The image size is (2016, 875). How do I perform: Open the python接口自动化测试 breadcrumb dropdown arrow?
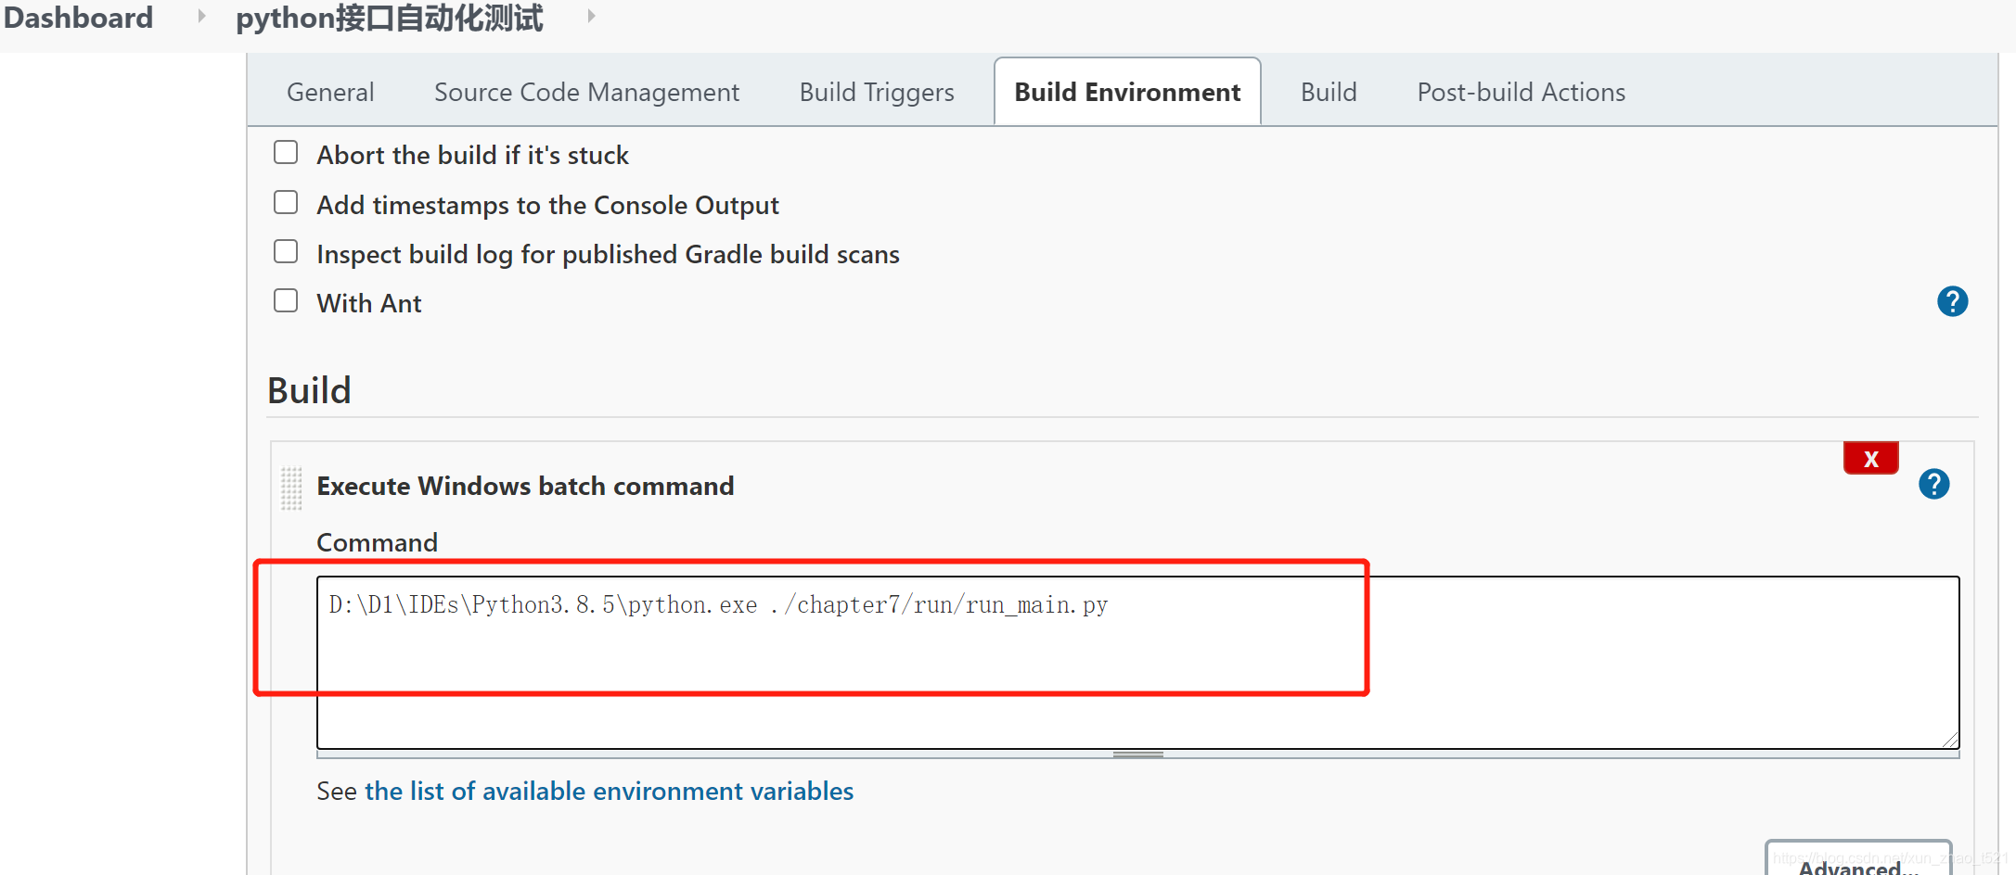click(591, 17)
